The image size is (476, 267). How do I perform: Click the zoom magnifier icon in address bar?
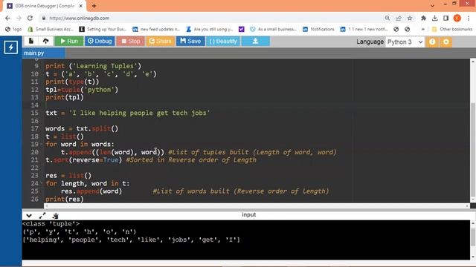click(387, 18)
